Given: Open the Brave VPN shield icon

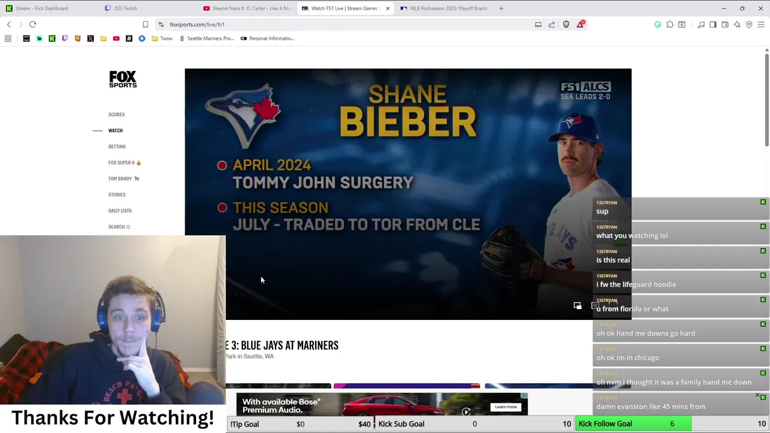Looking at the screenshot, I should pyautogui.click(x=749, y=25).
